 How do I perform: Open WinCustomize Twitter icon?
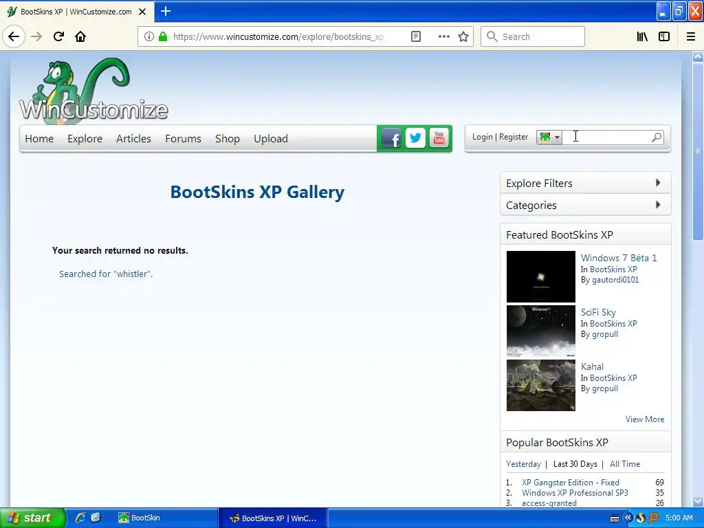click(415, 137)
